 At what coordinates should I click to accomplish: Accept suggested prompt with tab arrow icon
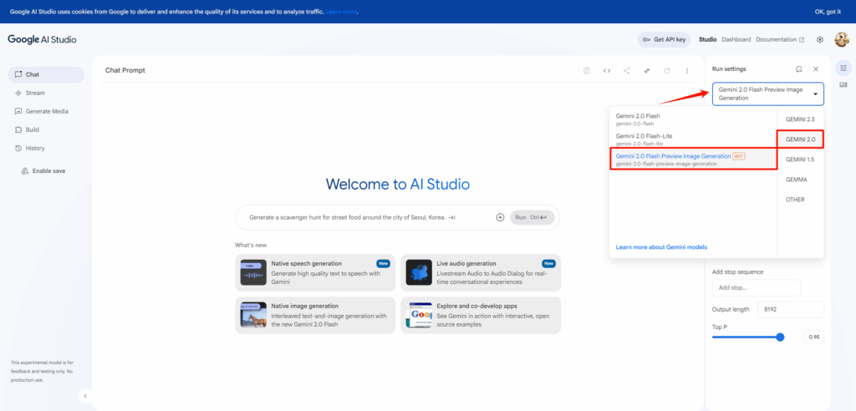(x=451, y=217)
